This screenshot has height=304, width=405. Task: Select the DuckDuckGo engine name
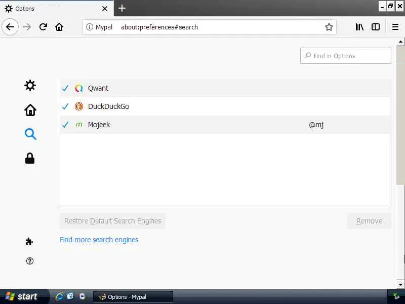(x=108, y=106)
